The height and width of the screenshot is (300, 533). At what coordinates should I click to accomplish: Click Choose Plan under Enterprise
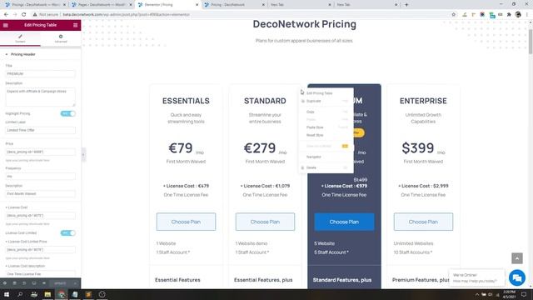tap(423, 222)
